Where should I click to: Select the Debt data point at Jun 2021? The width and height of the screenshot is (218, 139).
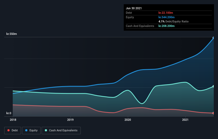(213, 113)
